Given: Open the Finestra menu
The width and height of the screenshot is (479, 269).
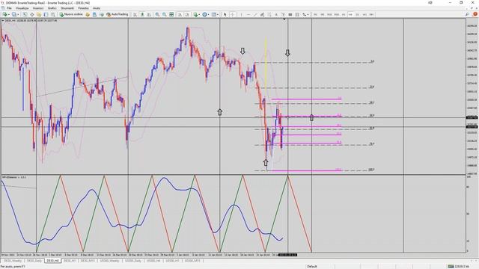Looking at the screenshot, I should tap(83, 8).
